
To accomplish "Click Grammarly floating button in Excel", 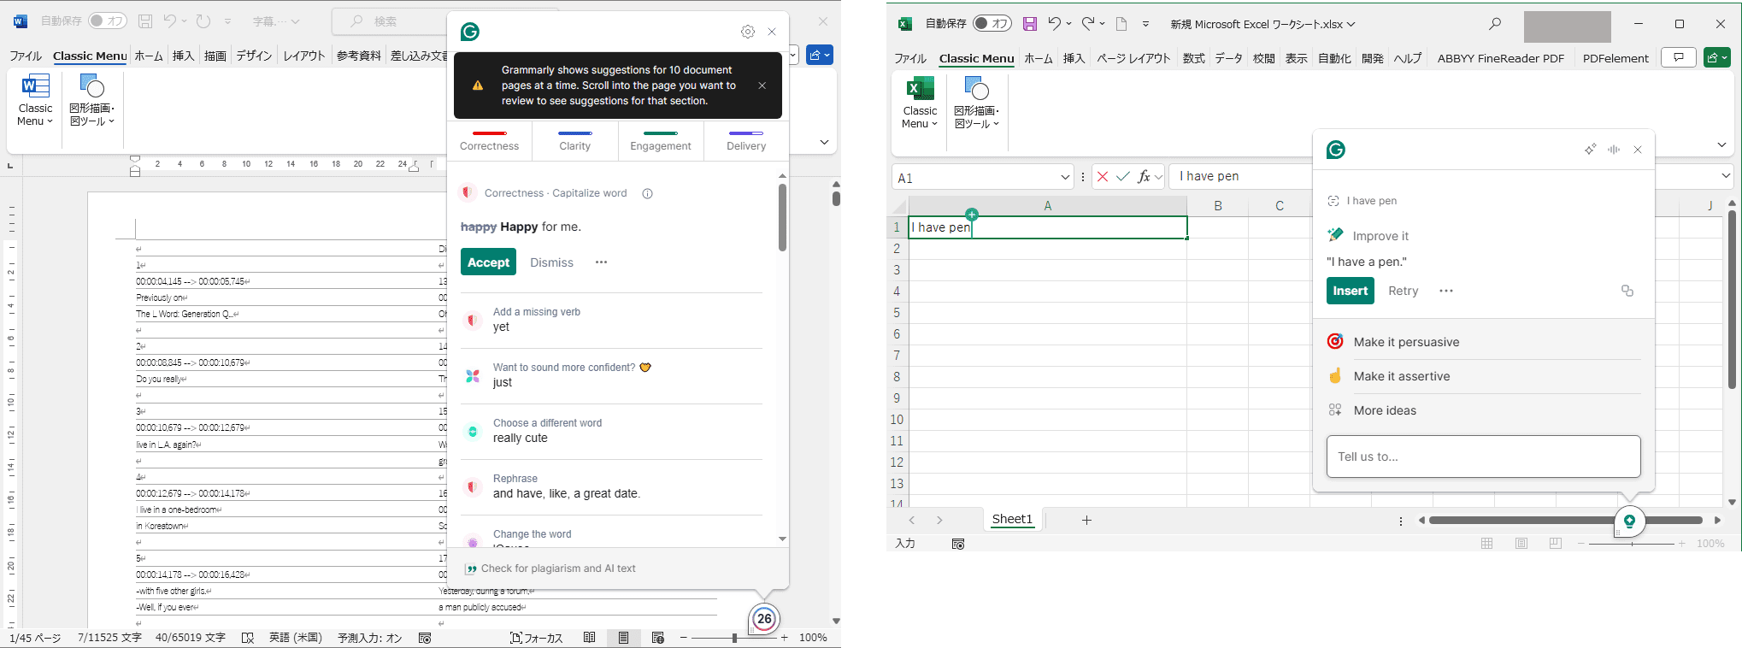I will (x=1629, y=521).
